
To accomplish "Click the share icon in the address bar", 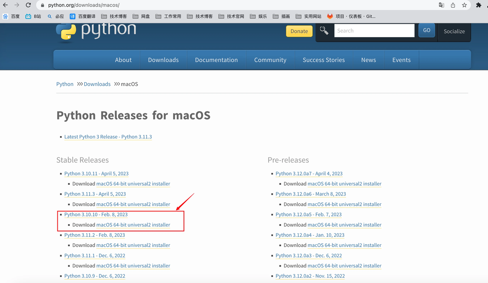I will click(453, 5).
